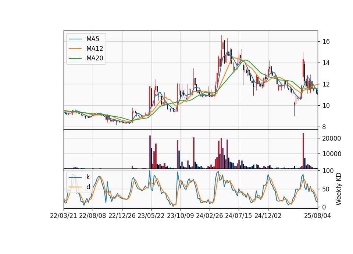This screenshot has width=353, height=254.
Task: Click the green MA20 legend line sample
Action: pos(75,59)
